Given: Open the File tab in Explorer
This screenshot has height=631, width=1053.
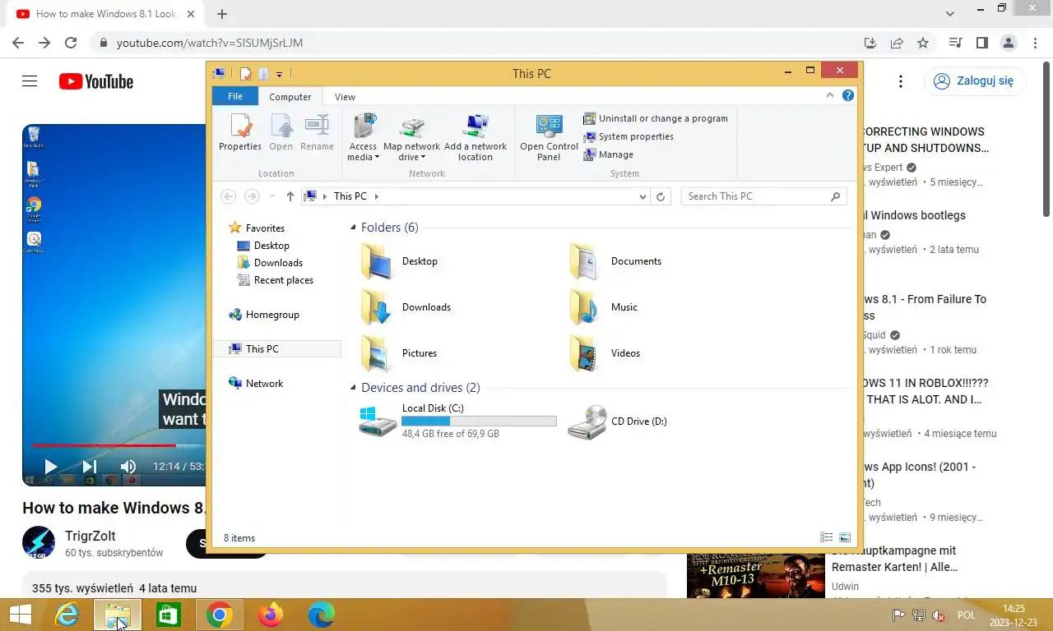Looking at the screenshot, I should [x=235, y=96].
